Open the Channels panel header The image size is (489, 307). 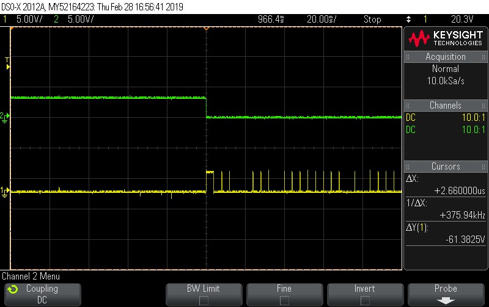click(x=445, y=106)
